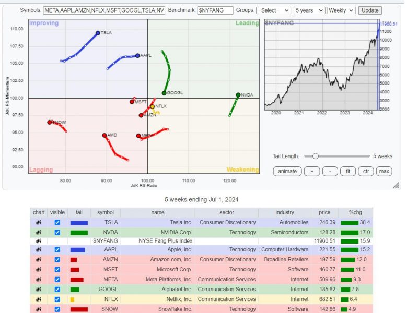
Task: Open the 5 years range dropdown
Action: click(x=309, y=10)
